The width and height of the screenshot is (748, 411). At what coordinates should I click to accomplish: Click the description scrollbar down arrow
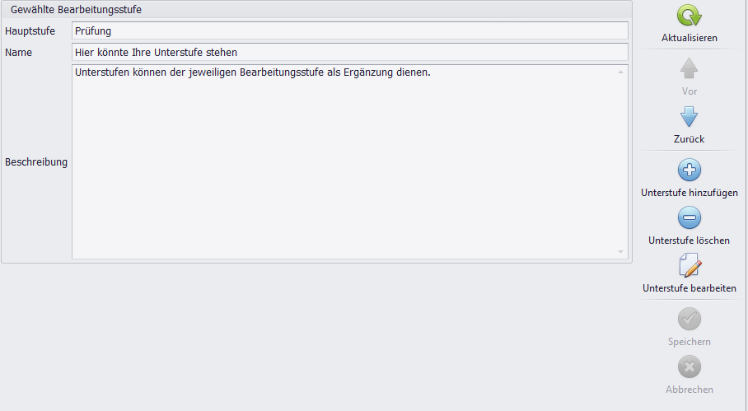tap(621, 251)
